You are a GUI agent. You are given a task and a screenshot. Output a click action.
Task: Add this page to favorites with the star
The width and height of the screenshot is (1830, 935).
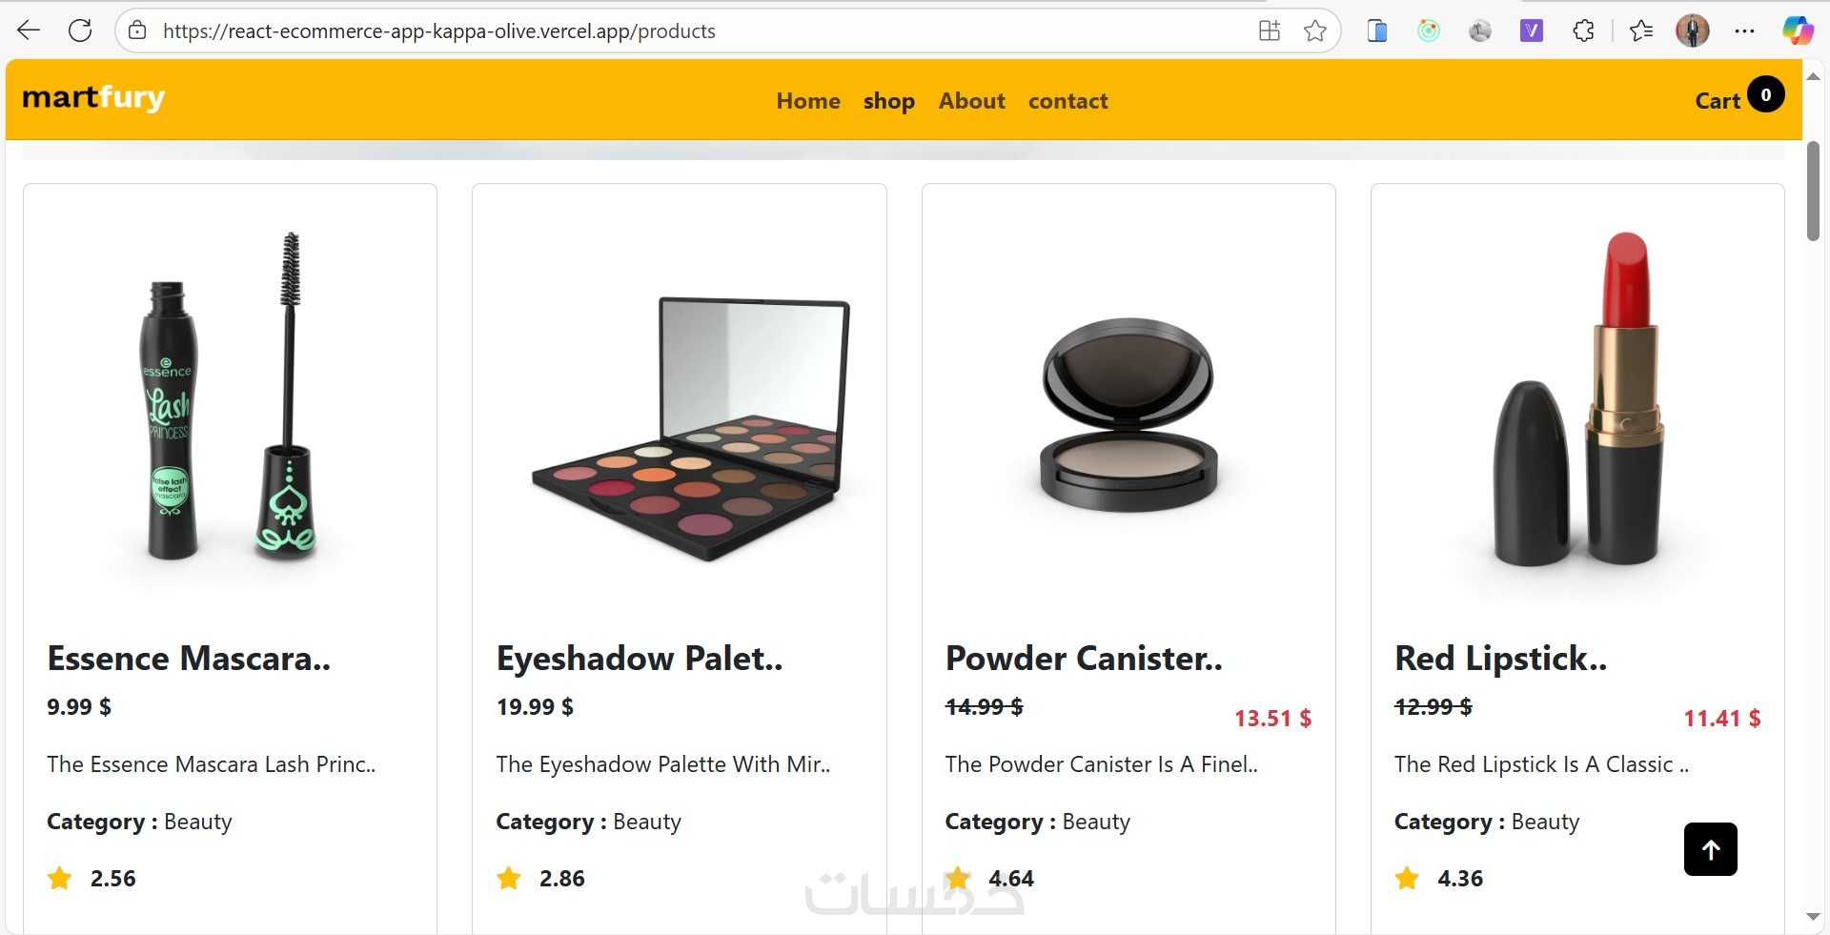(x=1315, y=30)
